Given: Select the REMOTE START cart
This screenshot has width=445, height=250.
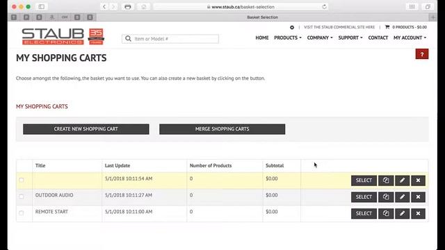Looking at the screenshot, I should point(364,213).
